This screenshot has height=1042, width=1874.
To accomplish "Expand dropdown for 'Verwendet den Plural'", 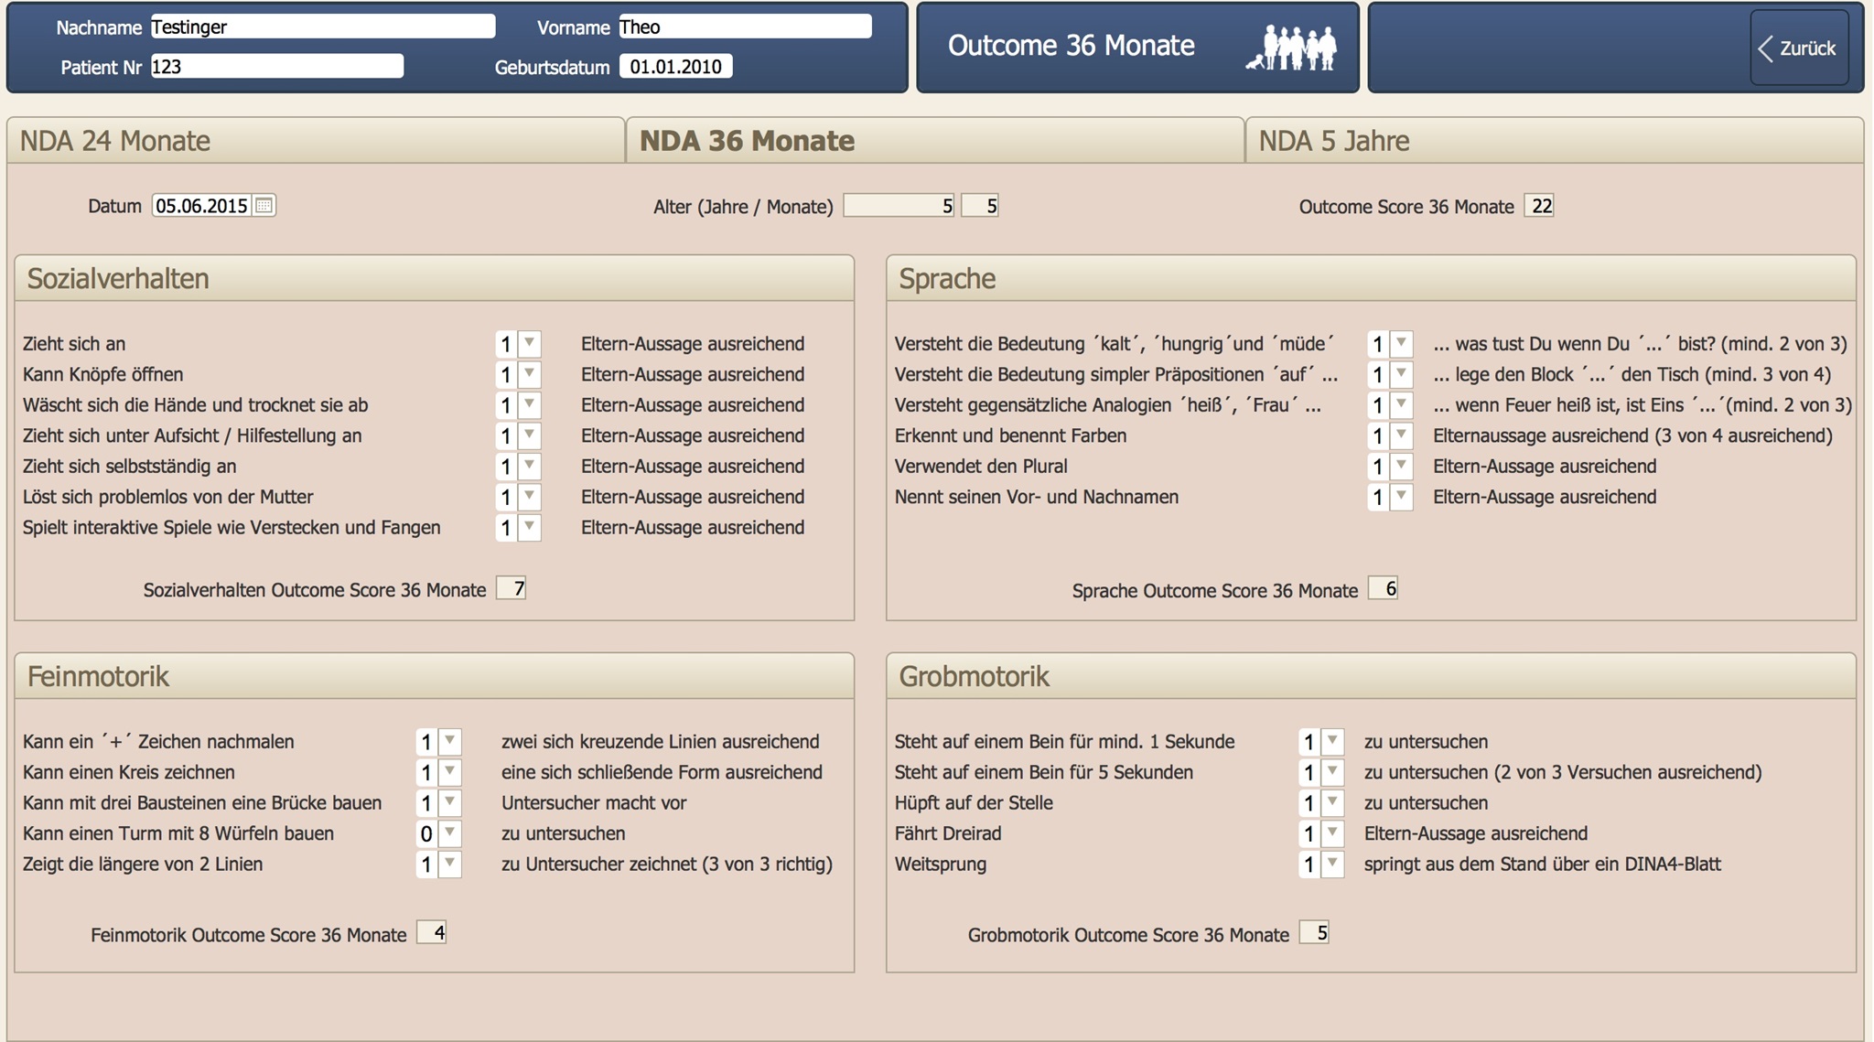I will tap(1401, 467).
